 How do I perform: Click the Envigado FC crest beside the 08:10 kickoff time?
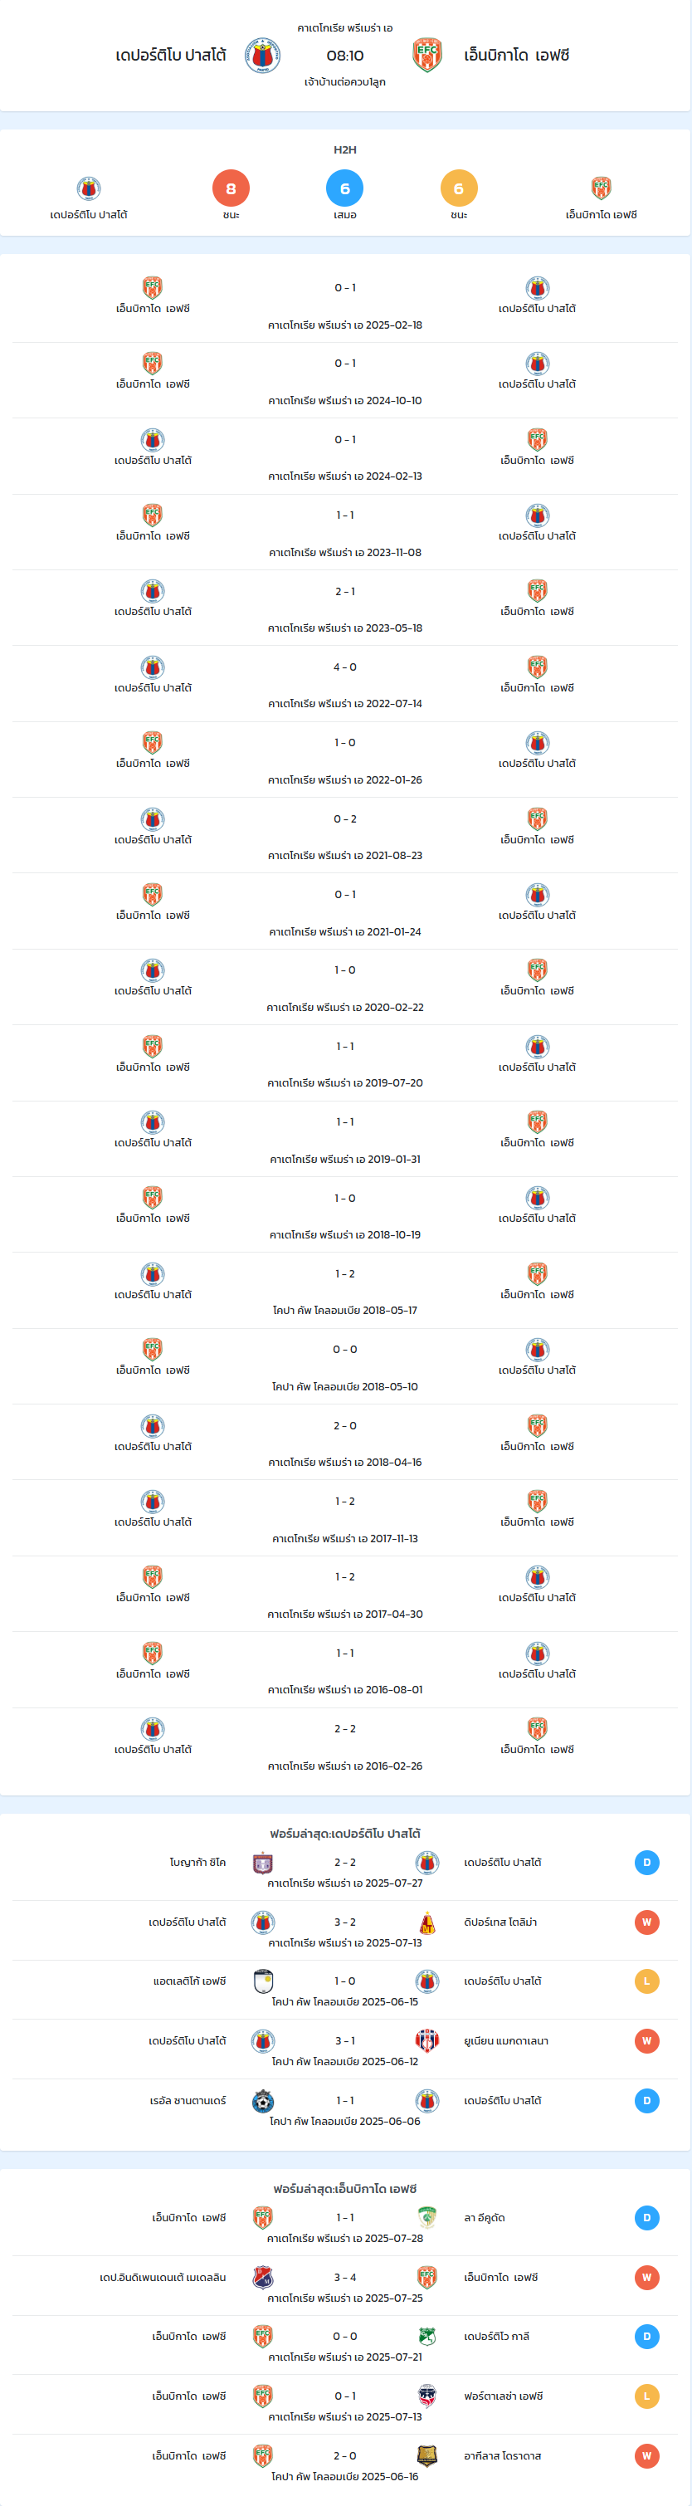coord(427,56)
